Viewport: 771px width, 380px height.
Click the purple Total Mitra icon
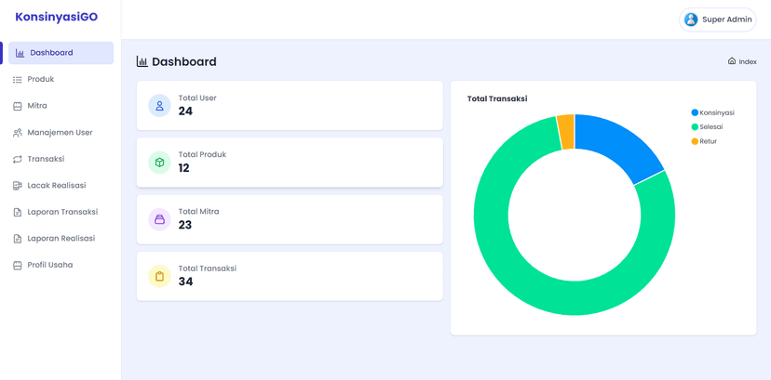click(159, 219)
